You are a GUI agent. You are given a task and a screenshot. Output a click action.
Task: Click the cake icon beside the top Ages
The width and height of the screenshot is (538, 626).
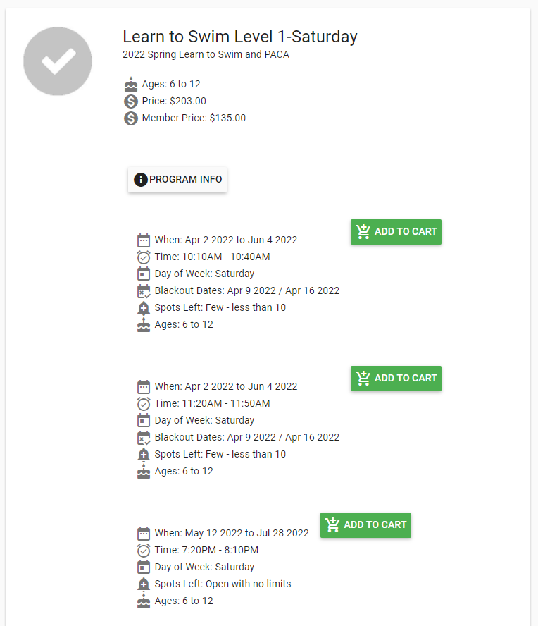pos(131,85)
